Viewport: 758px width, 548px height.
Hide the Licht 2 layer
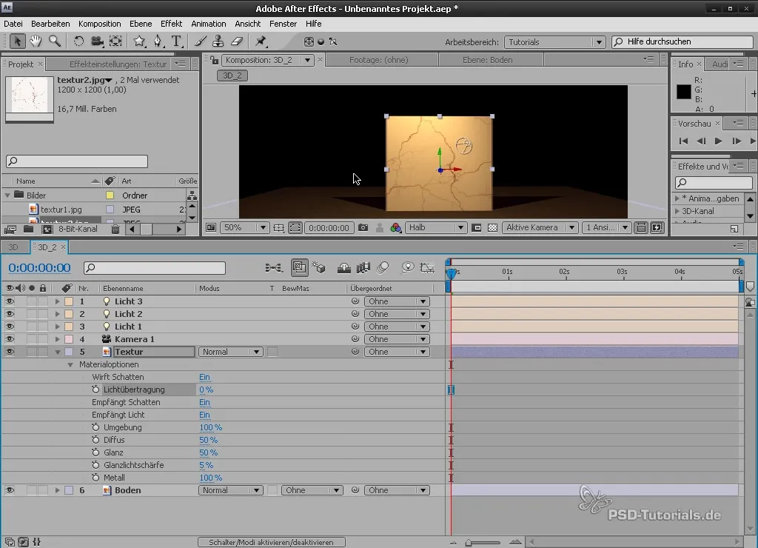[x=9, y=314]
